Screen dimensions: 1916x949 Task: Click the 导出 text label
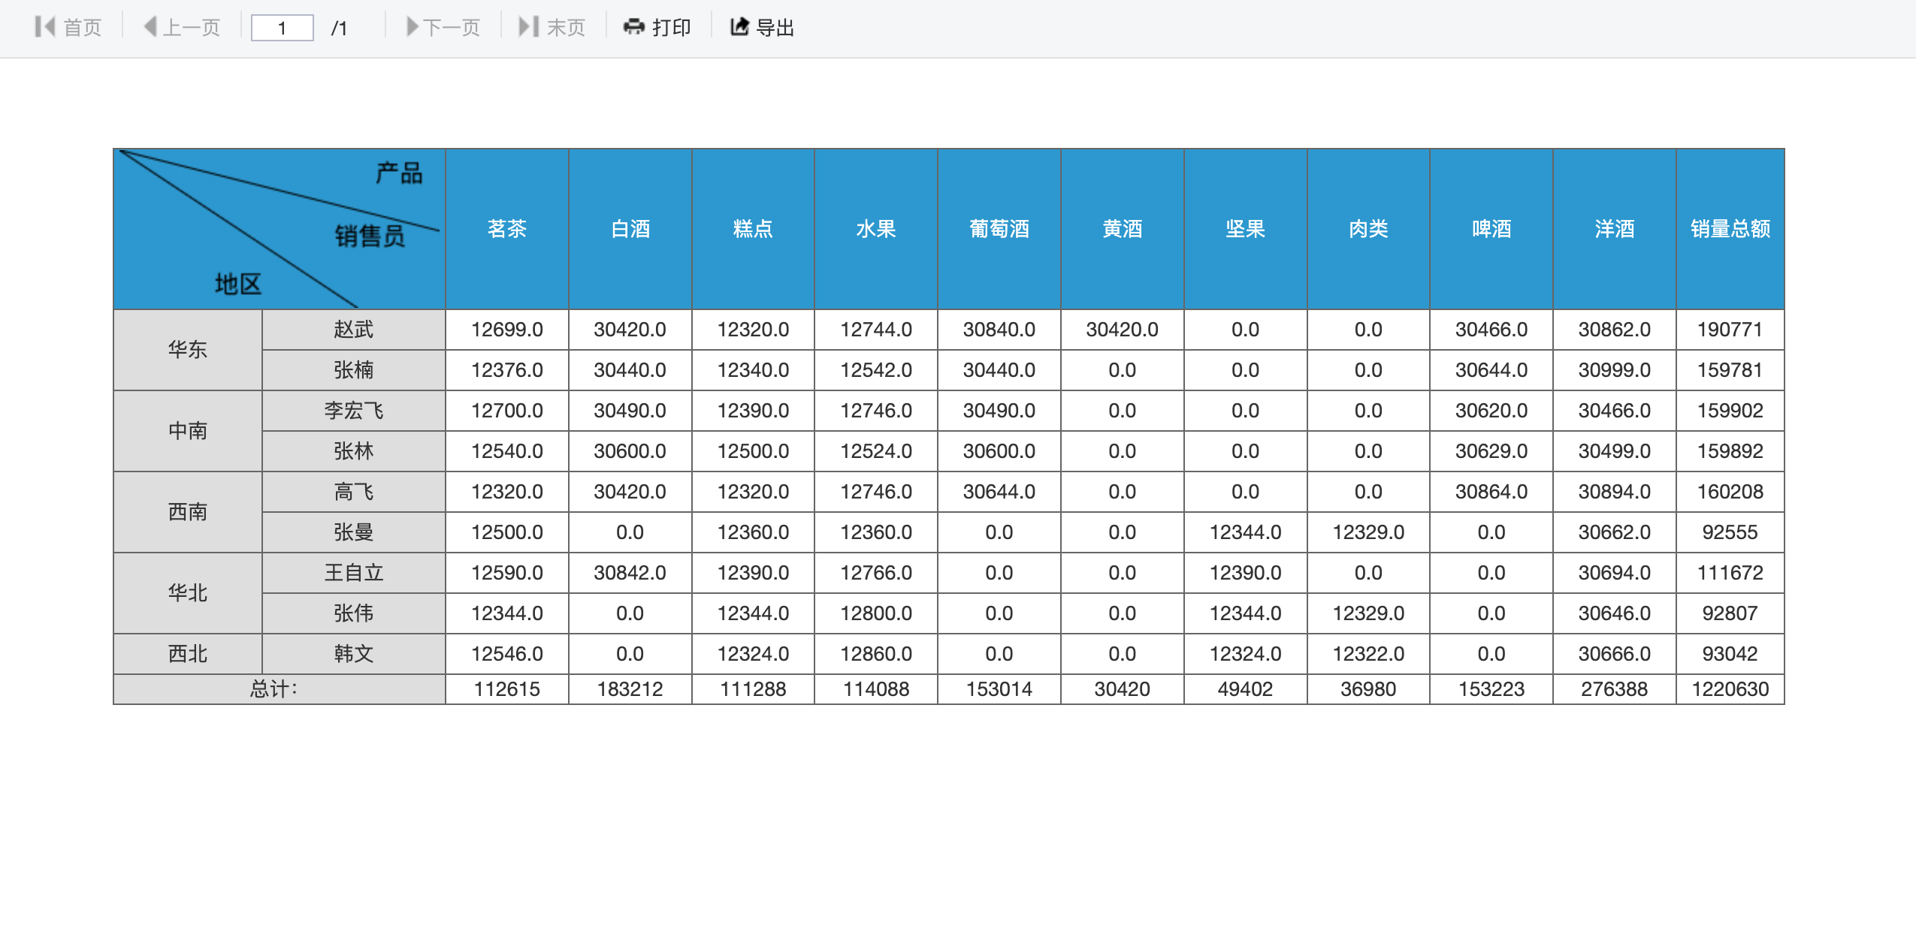click(775, 28)
